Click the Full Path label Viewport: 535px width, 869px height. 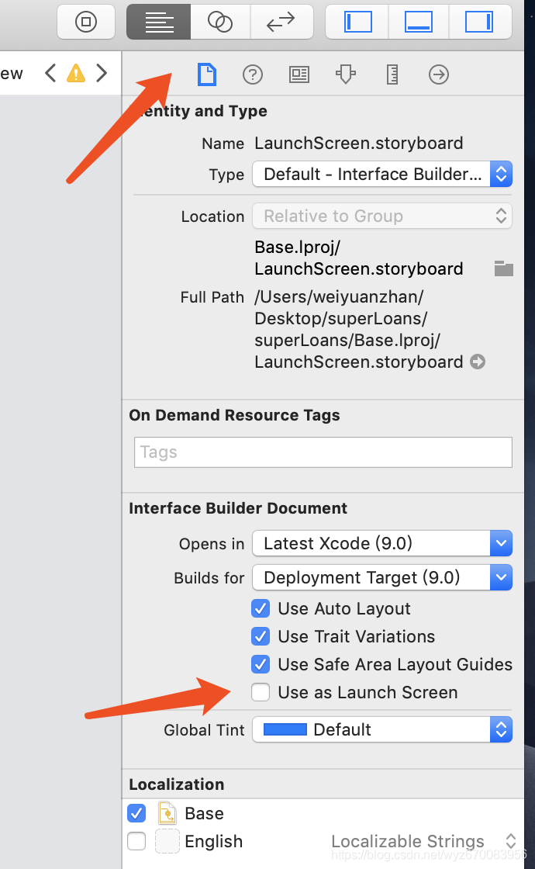tap(212, 297)
